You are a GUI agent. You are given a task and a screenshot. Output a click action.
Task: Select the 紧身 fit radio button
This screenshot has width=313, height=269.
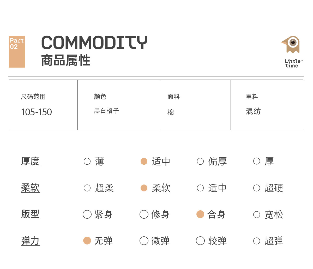point(87,214)
